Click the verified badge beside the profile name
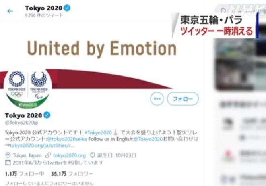The width and height of the screenshot is (266, 186). (47, 115)
